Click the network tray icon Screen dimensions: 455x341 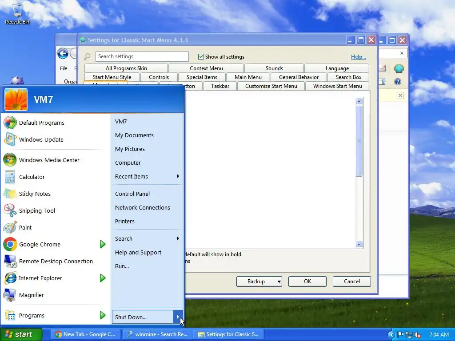[x=409, y=335]
